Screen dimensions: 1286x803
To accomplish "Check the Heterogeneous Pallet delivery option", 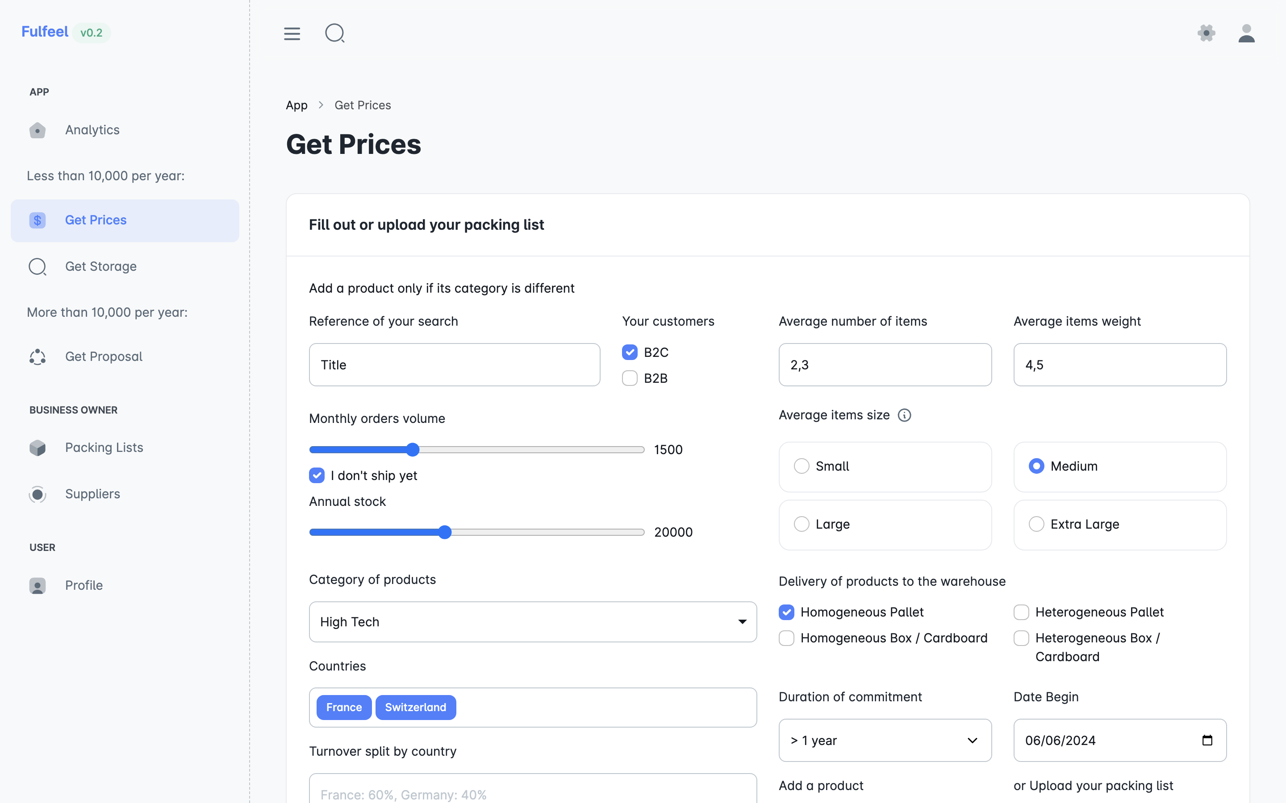I will 1021,613.
